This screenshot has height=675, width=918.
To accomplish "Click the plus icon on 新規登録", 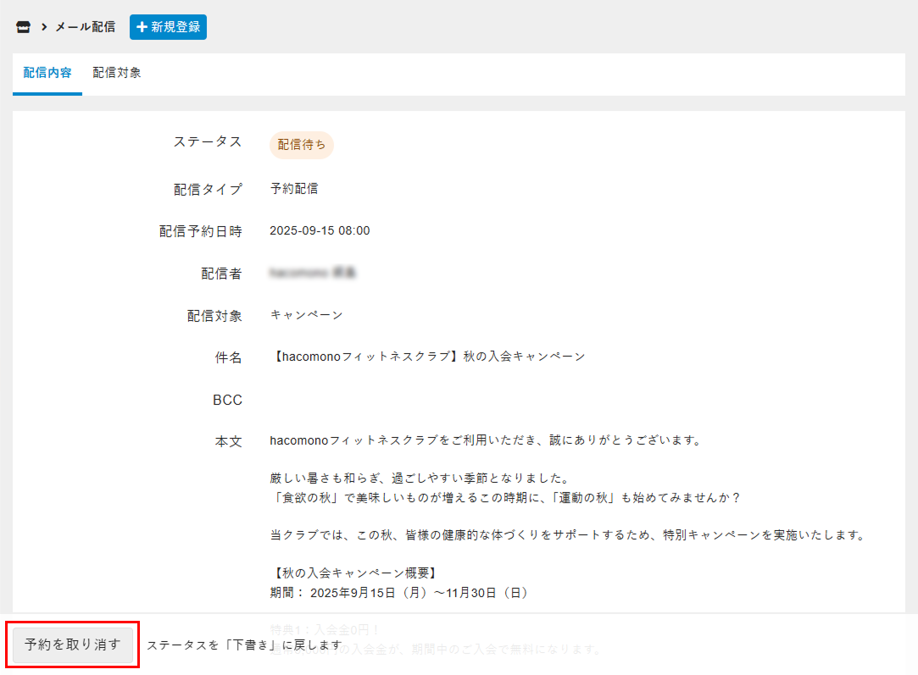I will pyautogui.click(x=142, y=27).
